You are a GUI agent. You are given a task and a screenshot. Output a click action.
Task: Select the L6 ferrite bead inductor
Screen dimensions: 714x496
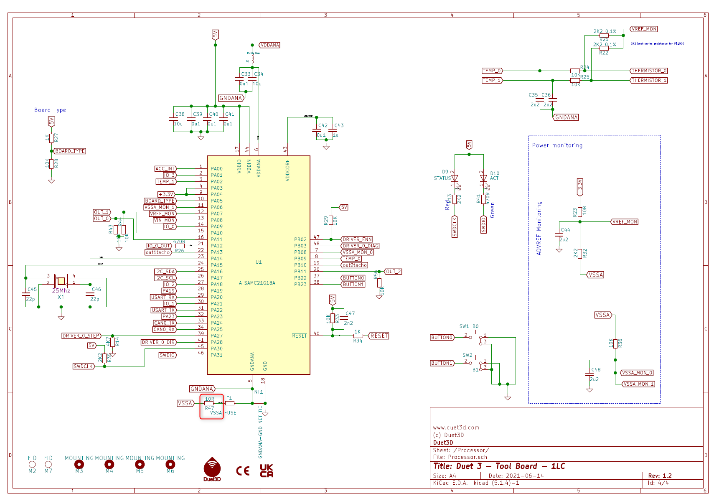click(x=253, y=59)
